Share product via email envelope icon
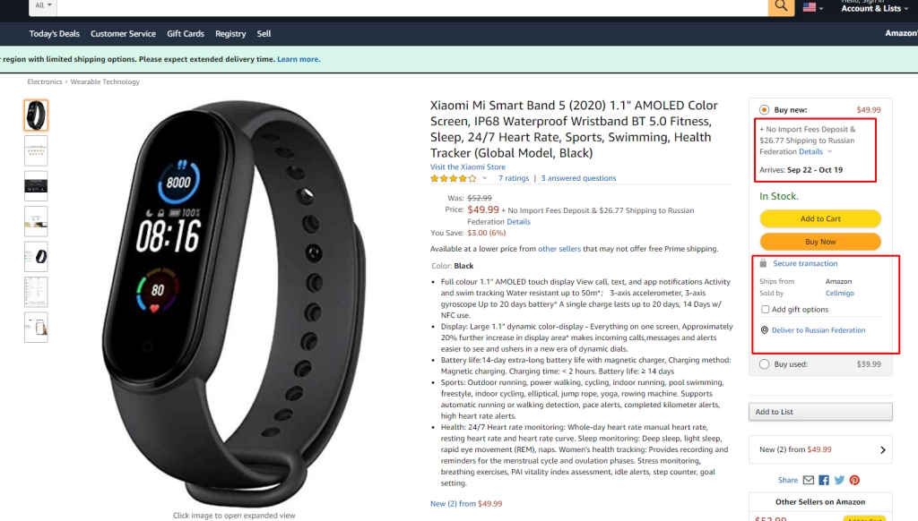Screen dimensions: 918x521 pyautogui.click(x=809, y=480)
